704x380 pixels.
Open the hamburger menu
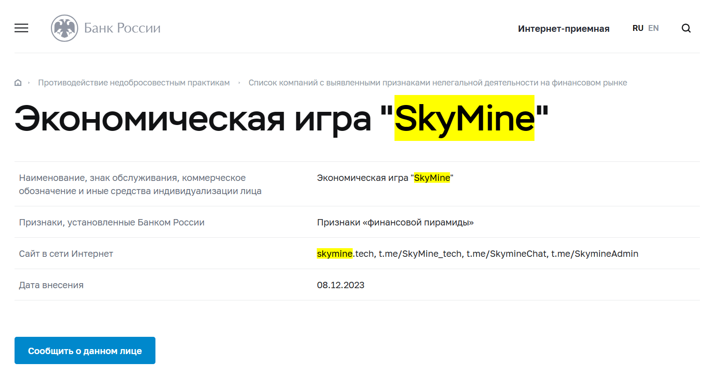coord(21,28)
